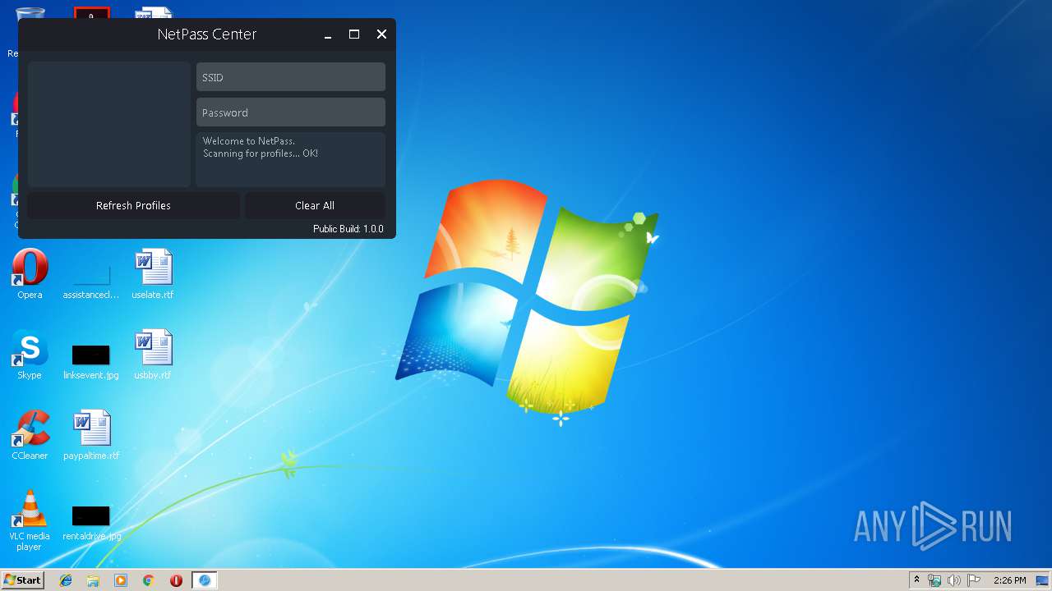The image size is (1052, 591).
Task: Click Refresh Profiles button
Action: coord(133,205)
